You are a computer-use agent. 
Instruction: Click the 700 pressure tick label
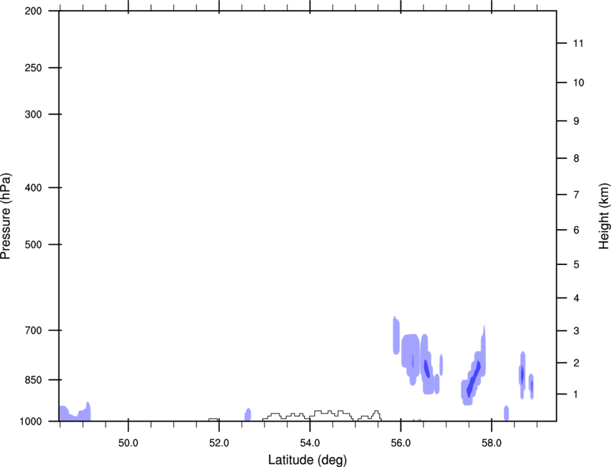pos(33,330)
